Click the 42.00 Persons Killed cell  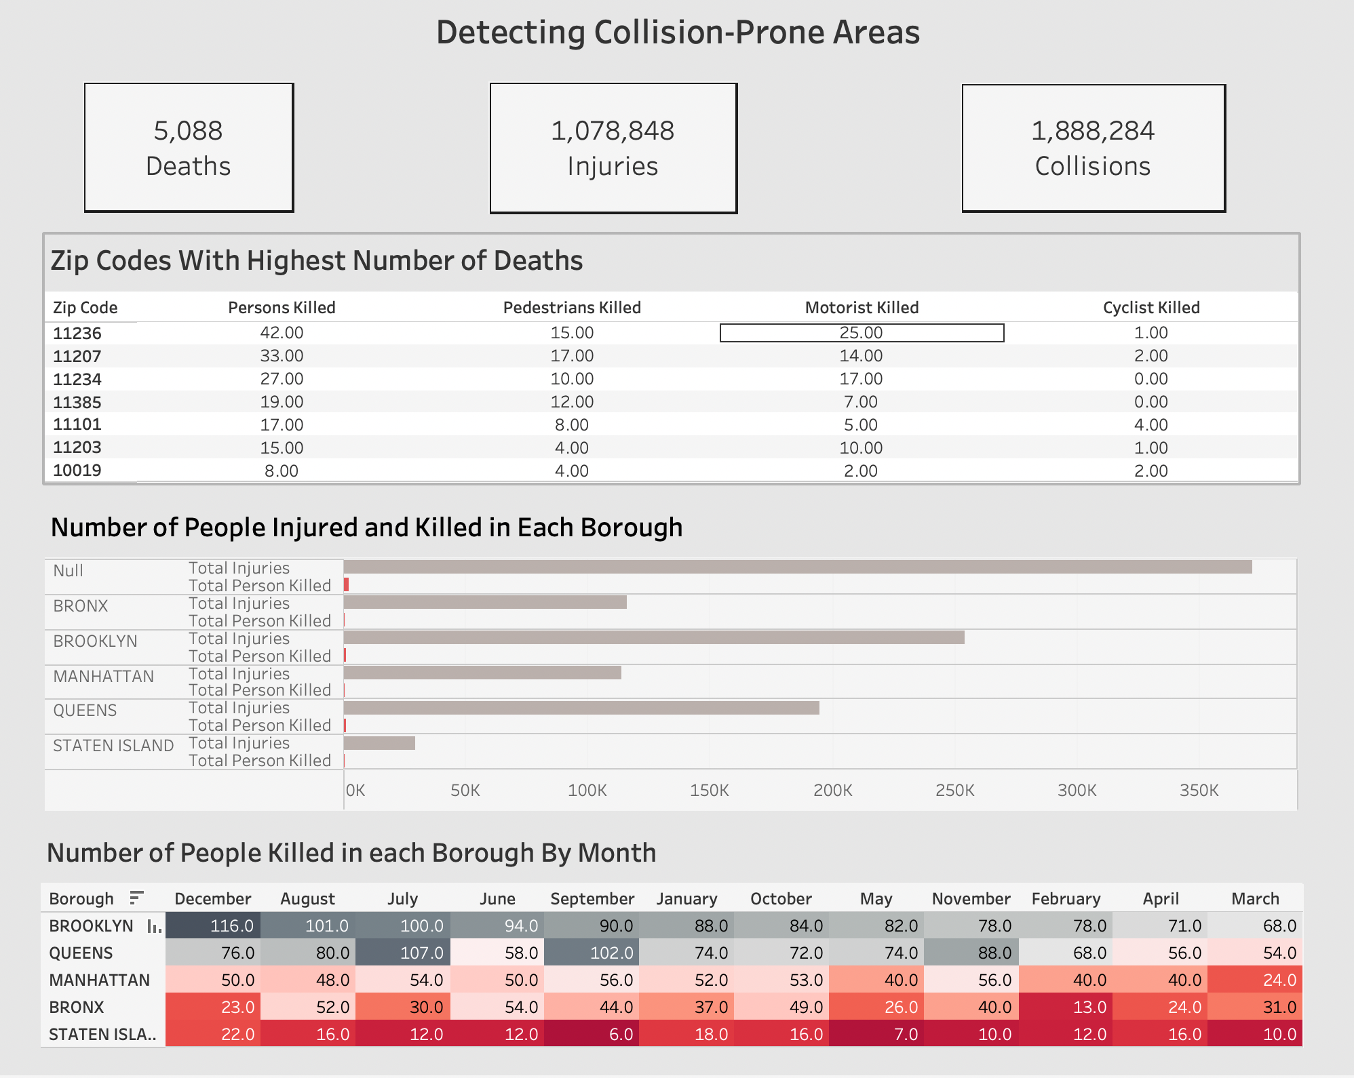[x=282, y=333]
